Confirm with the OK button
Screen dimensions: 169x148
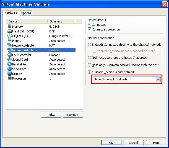point(111,143)
